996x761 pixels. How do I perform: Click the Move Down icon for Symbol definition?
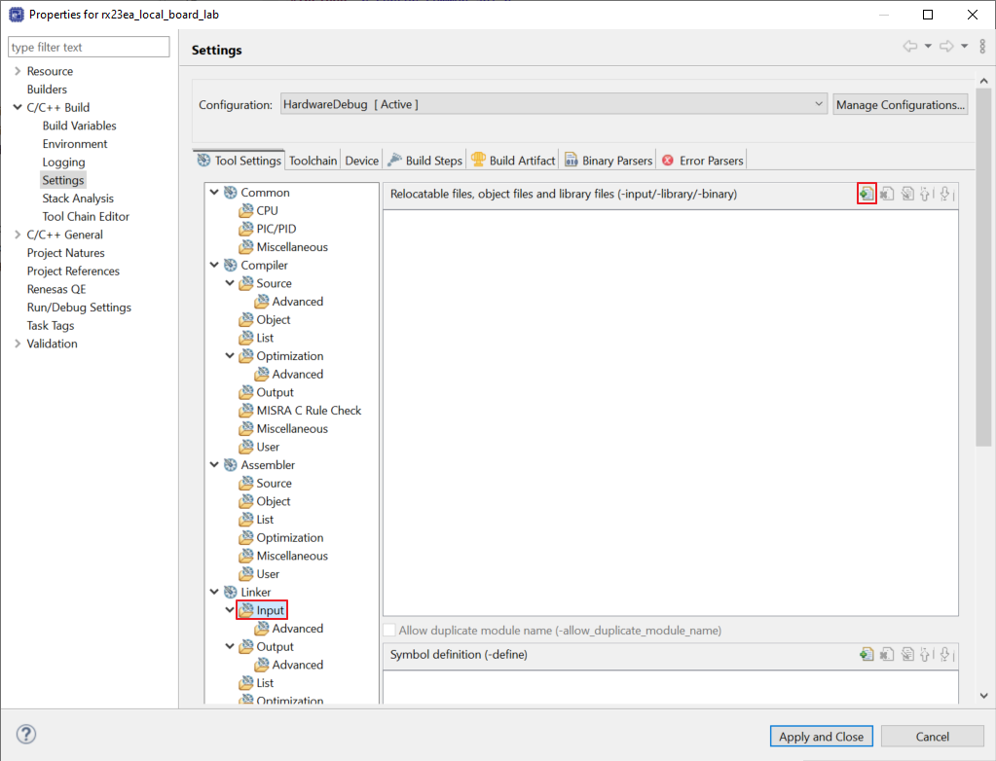pyautogui.click(x=945, y=654)
